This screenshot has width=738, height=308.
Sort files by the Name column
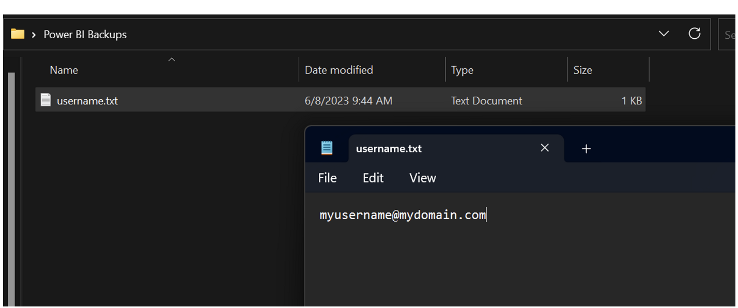pyautogui.click(x=64, y=70)
